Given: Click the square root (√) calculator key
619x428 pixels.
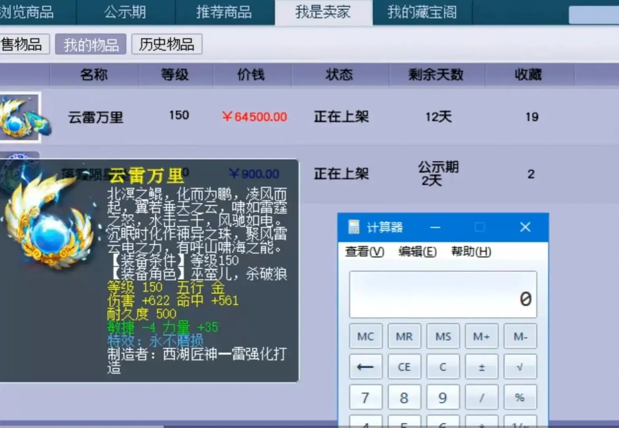Looking at the screenshot, I should click(x=520, y=367).
